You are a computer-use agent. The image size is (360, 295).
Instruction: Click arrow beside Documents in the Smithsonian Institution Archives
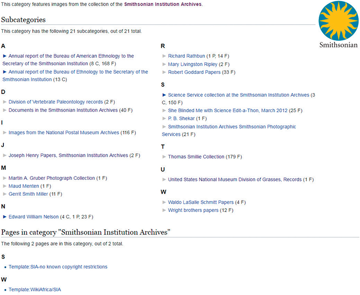tap(5, 110)
